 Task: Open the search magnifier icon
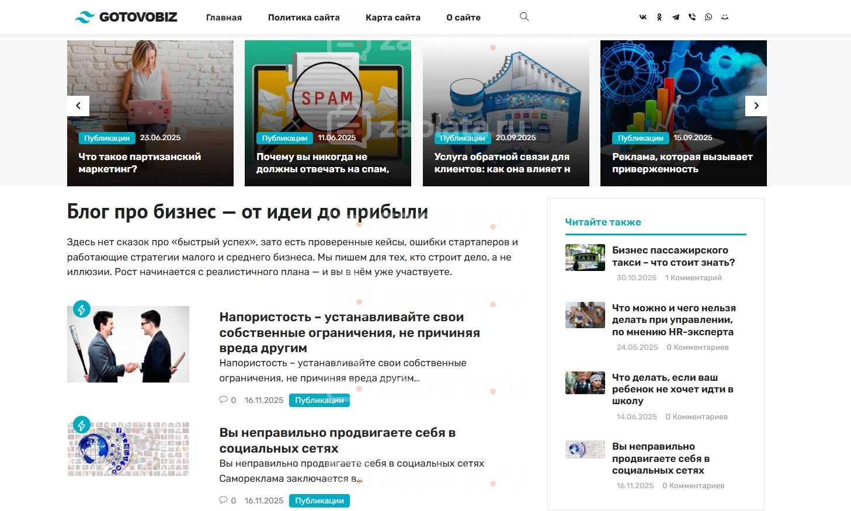pyautogui.click(x=525, y=17)
